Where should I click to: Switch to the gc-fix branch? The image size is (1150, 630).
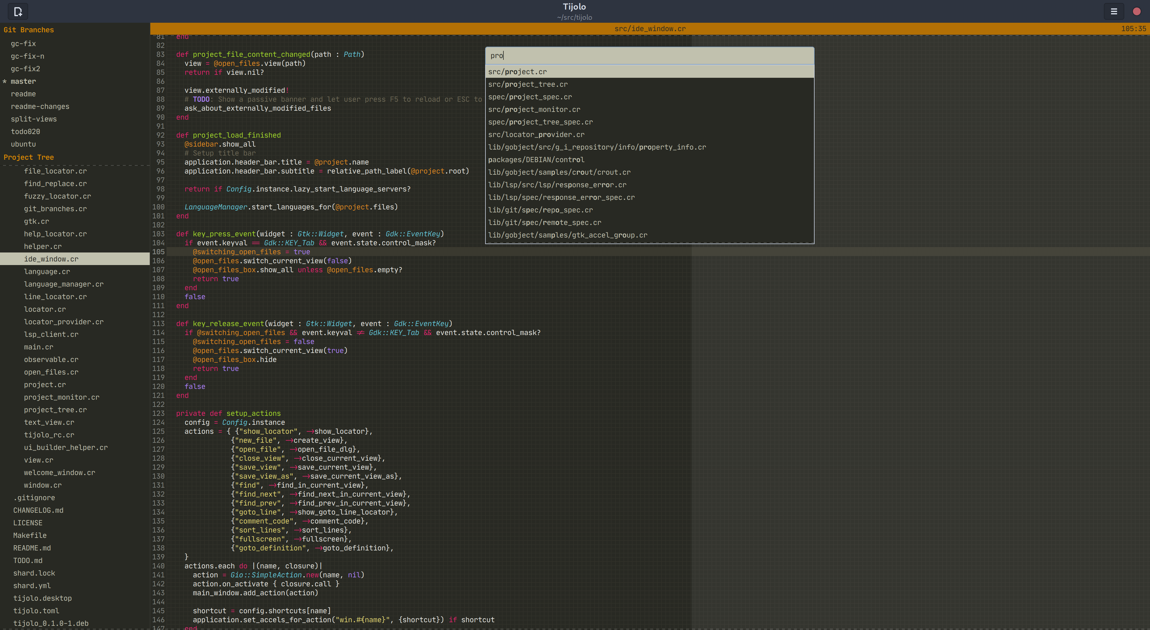coord(23,44)
